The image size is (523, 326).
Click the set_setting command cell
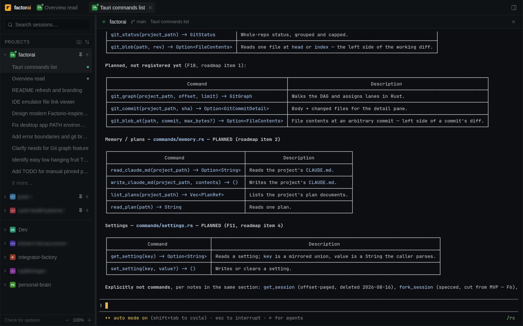159,269
